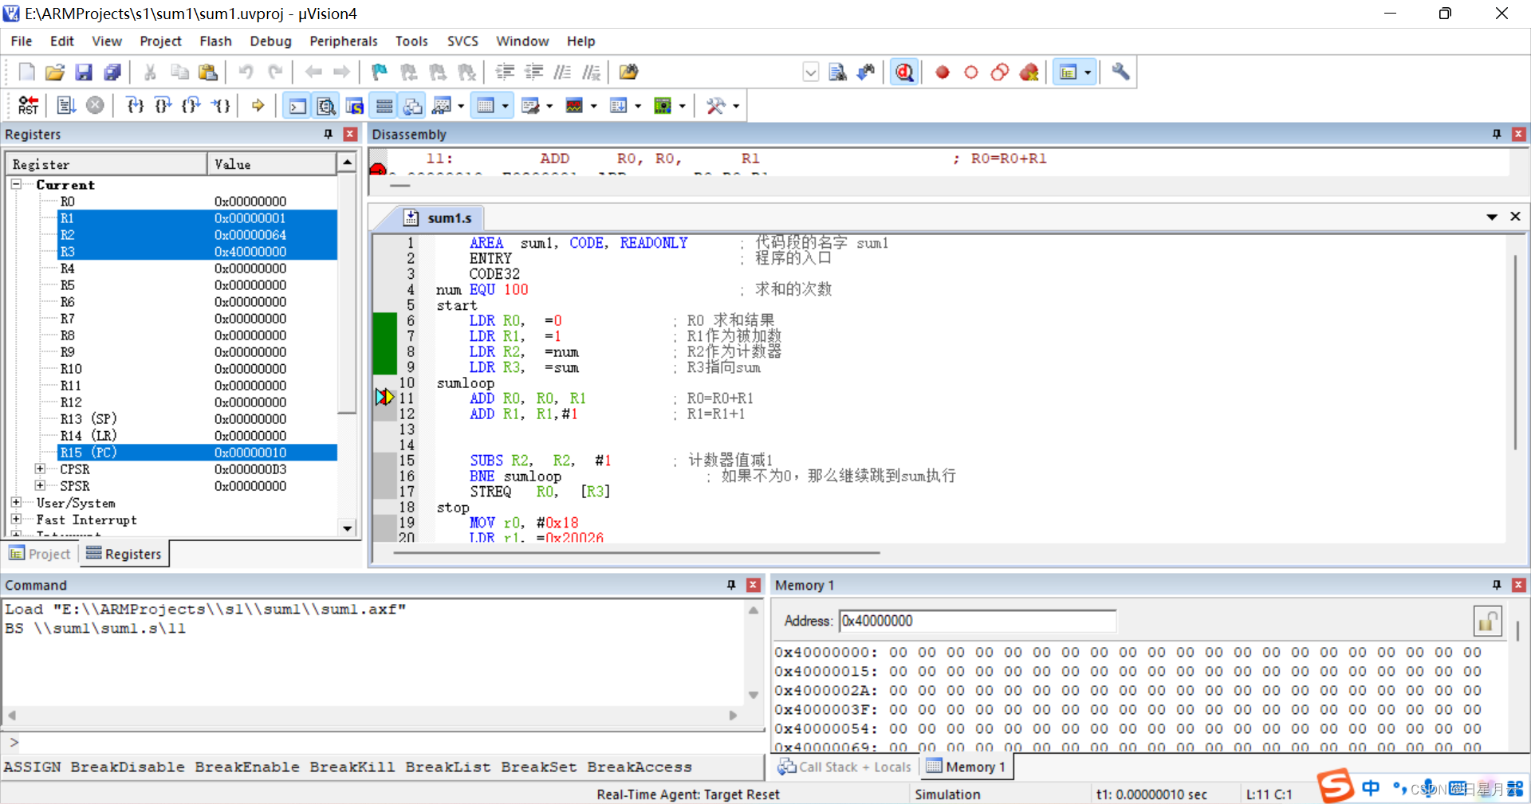Open configuration with the wrench icon

(1120, 72)
